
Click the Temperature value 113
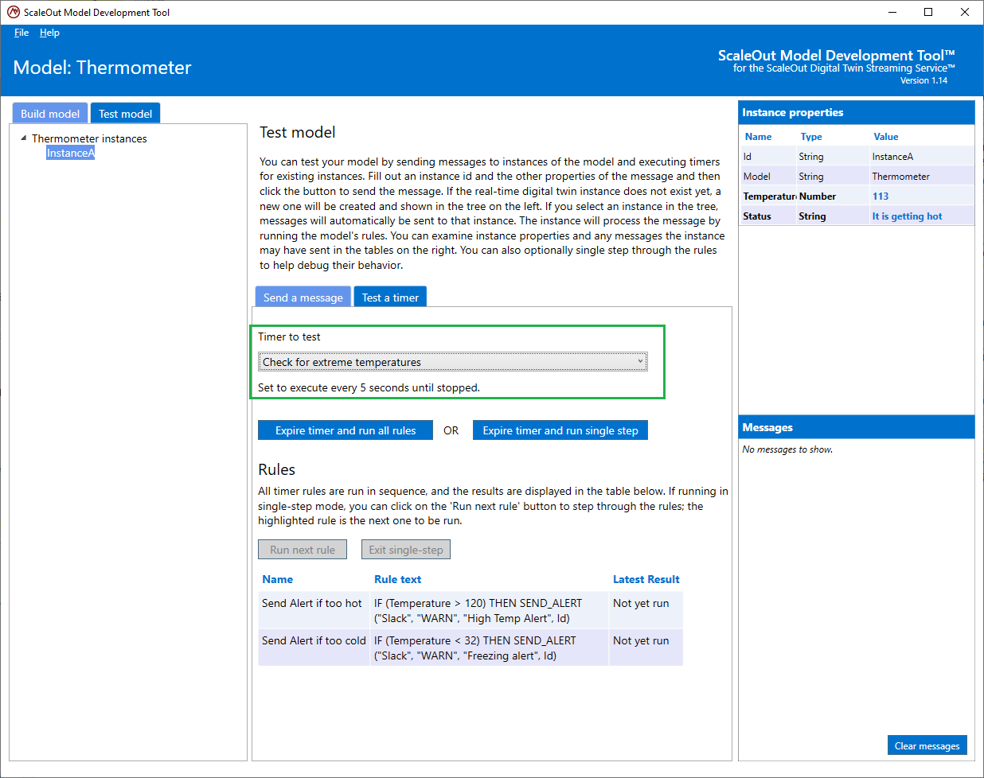tap(881, 196)
